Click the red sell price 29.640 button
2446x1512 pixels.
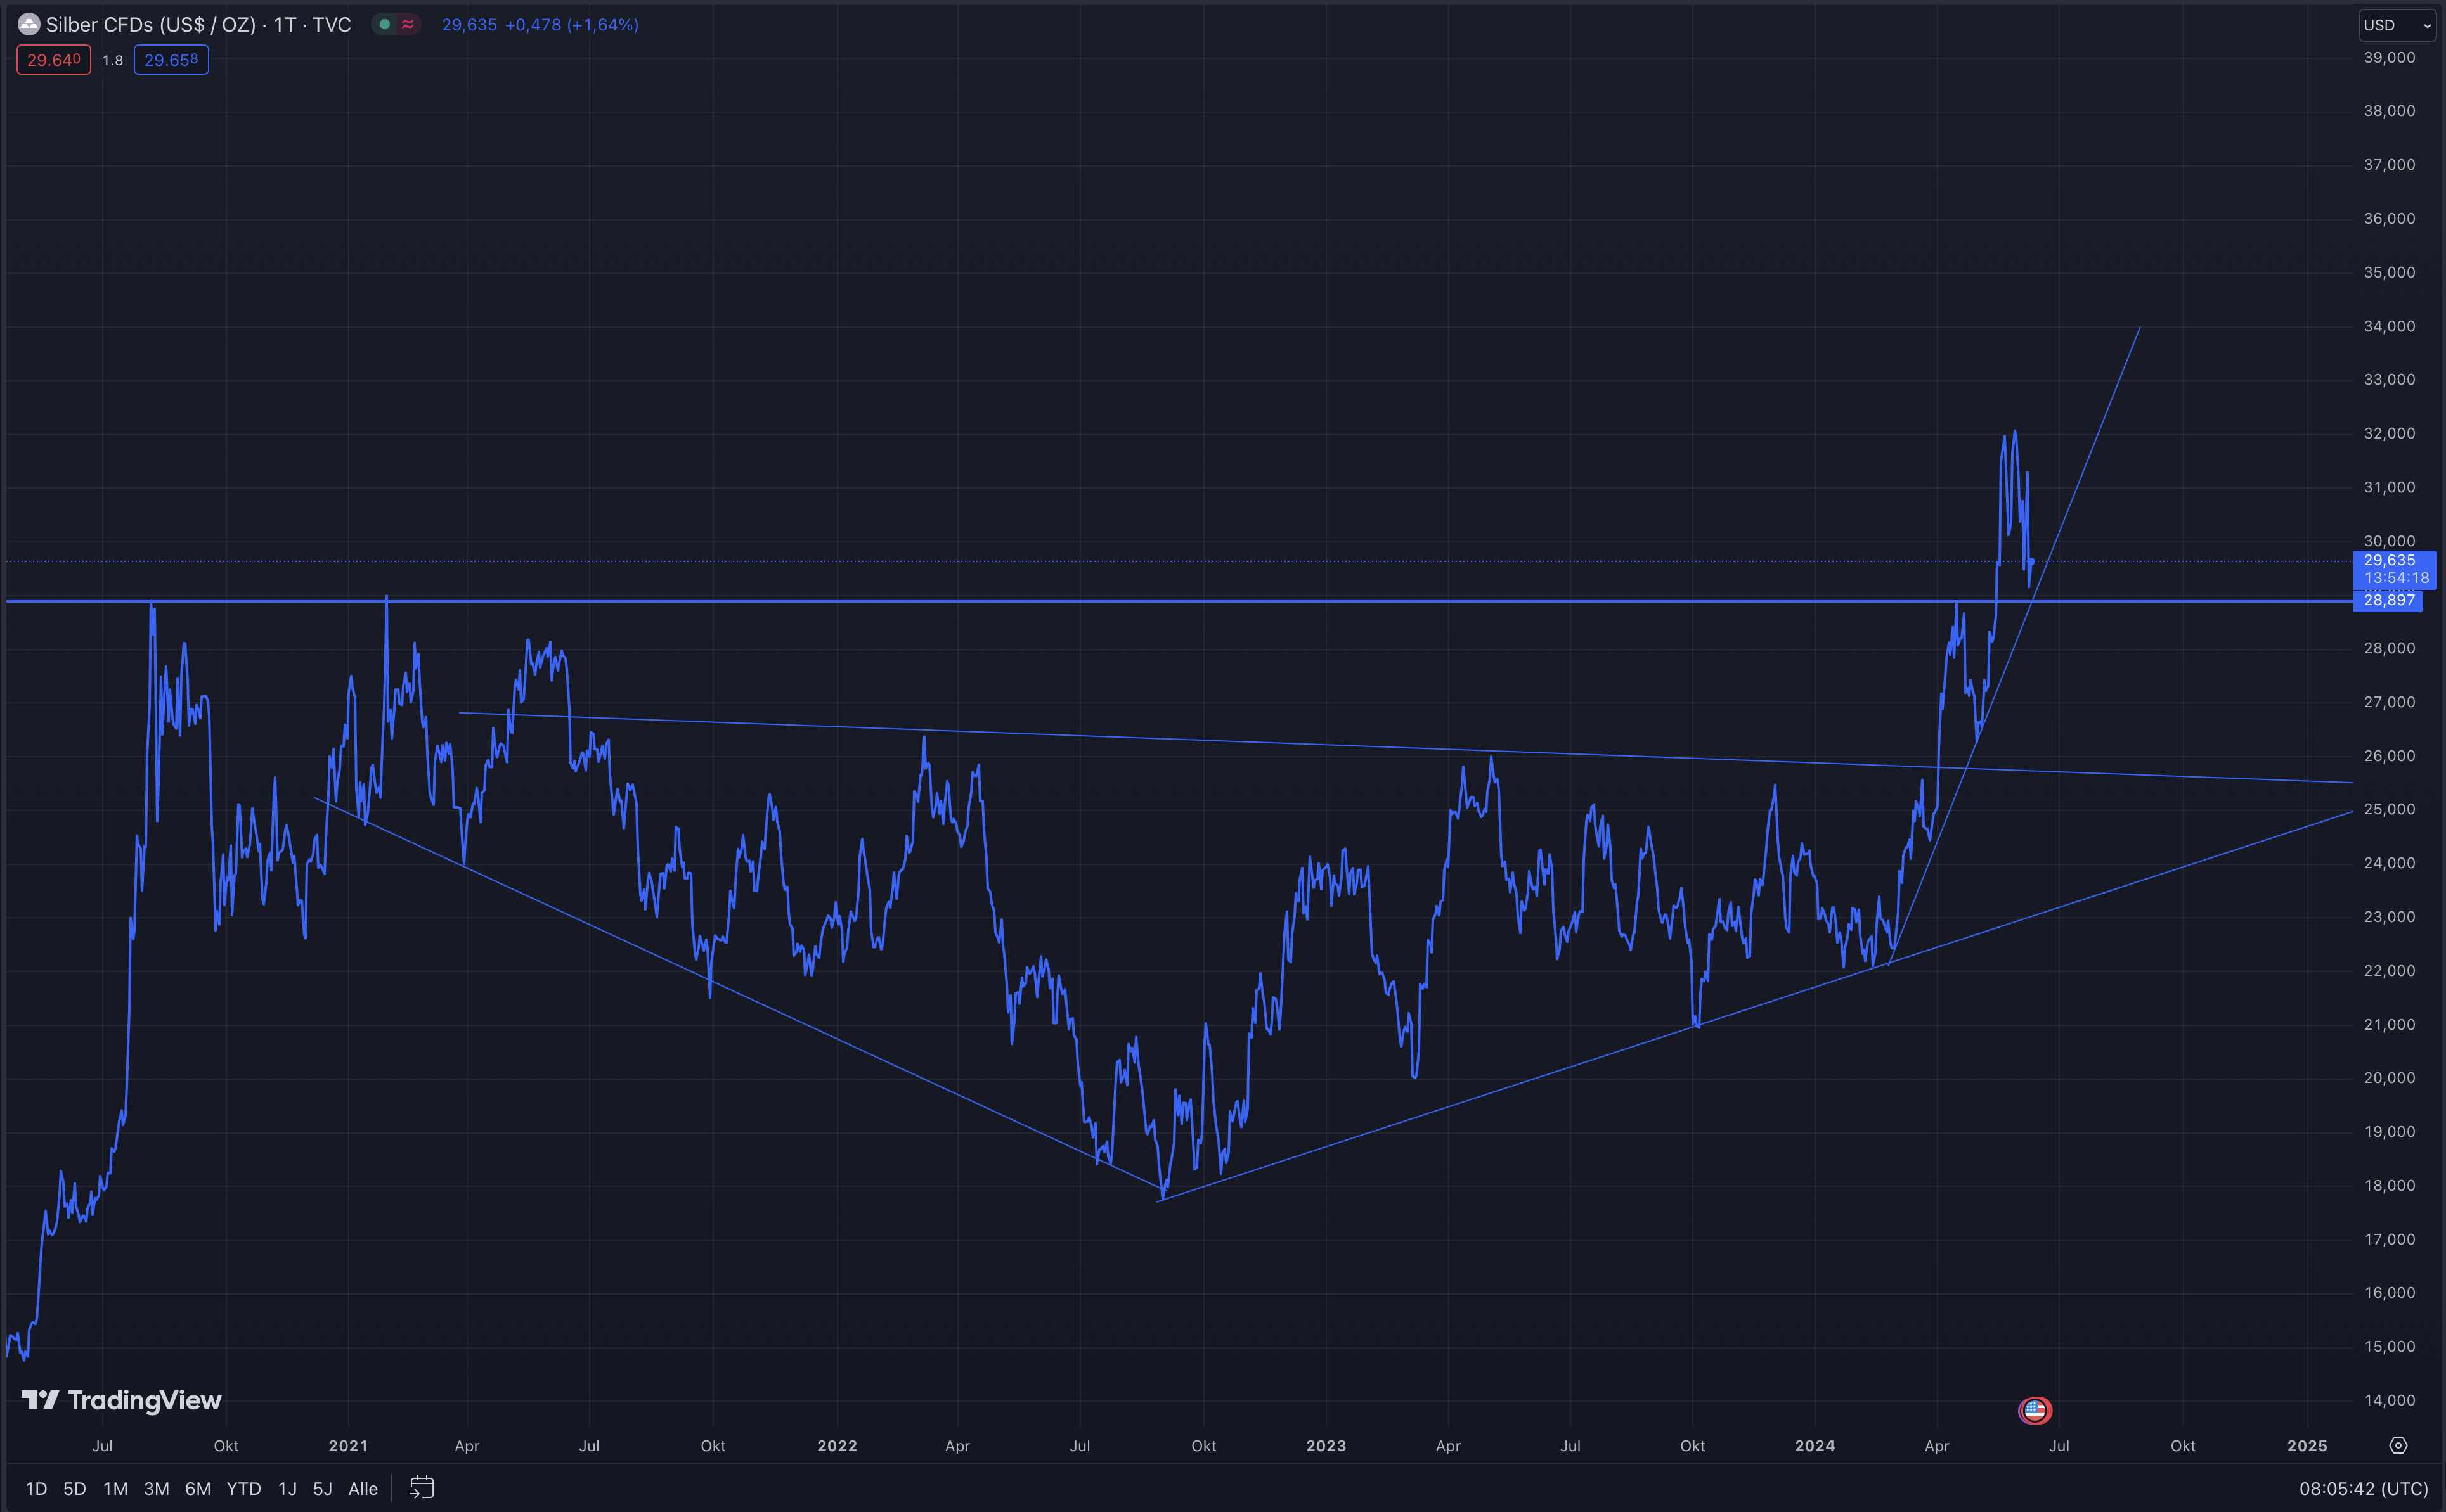[x=53, y=60]
